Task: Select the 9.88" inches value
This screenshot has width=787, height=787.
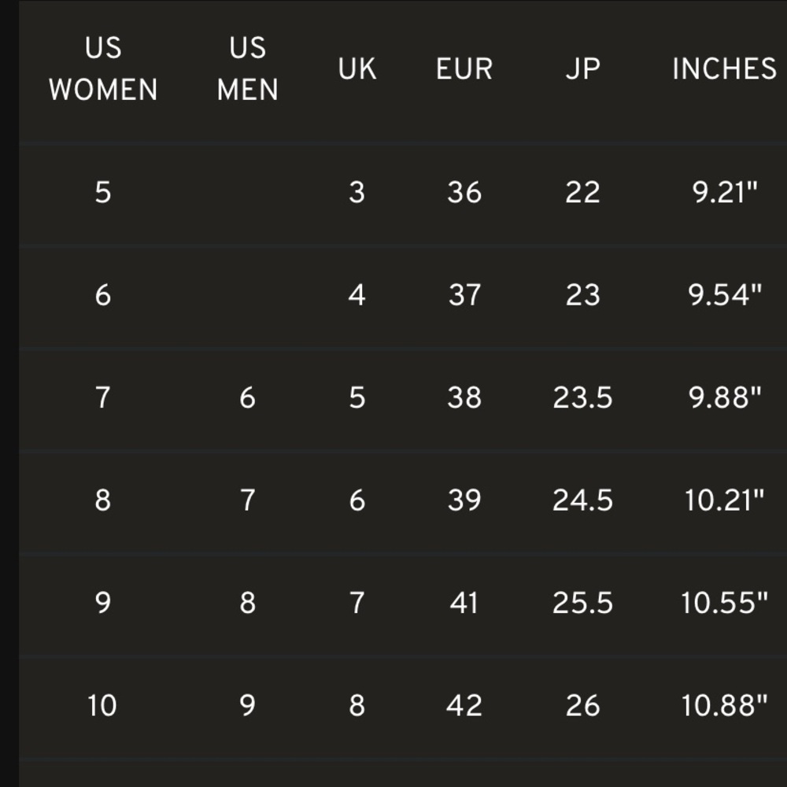Action: pyautogui.click(x=724, y=397)
